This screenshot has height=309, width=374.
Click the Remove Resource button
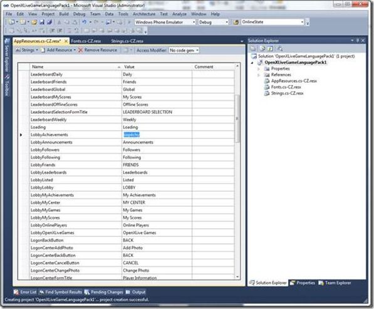(x=98, y=50)
